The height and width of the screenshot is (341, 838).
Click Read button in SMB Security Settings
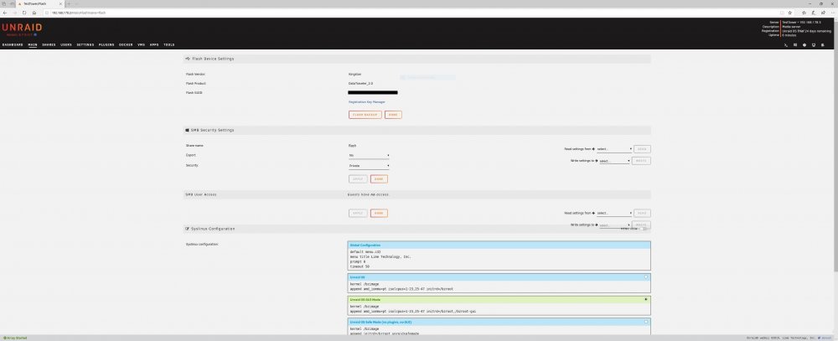click(642, 149)
